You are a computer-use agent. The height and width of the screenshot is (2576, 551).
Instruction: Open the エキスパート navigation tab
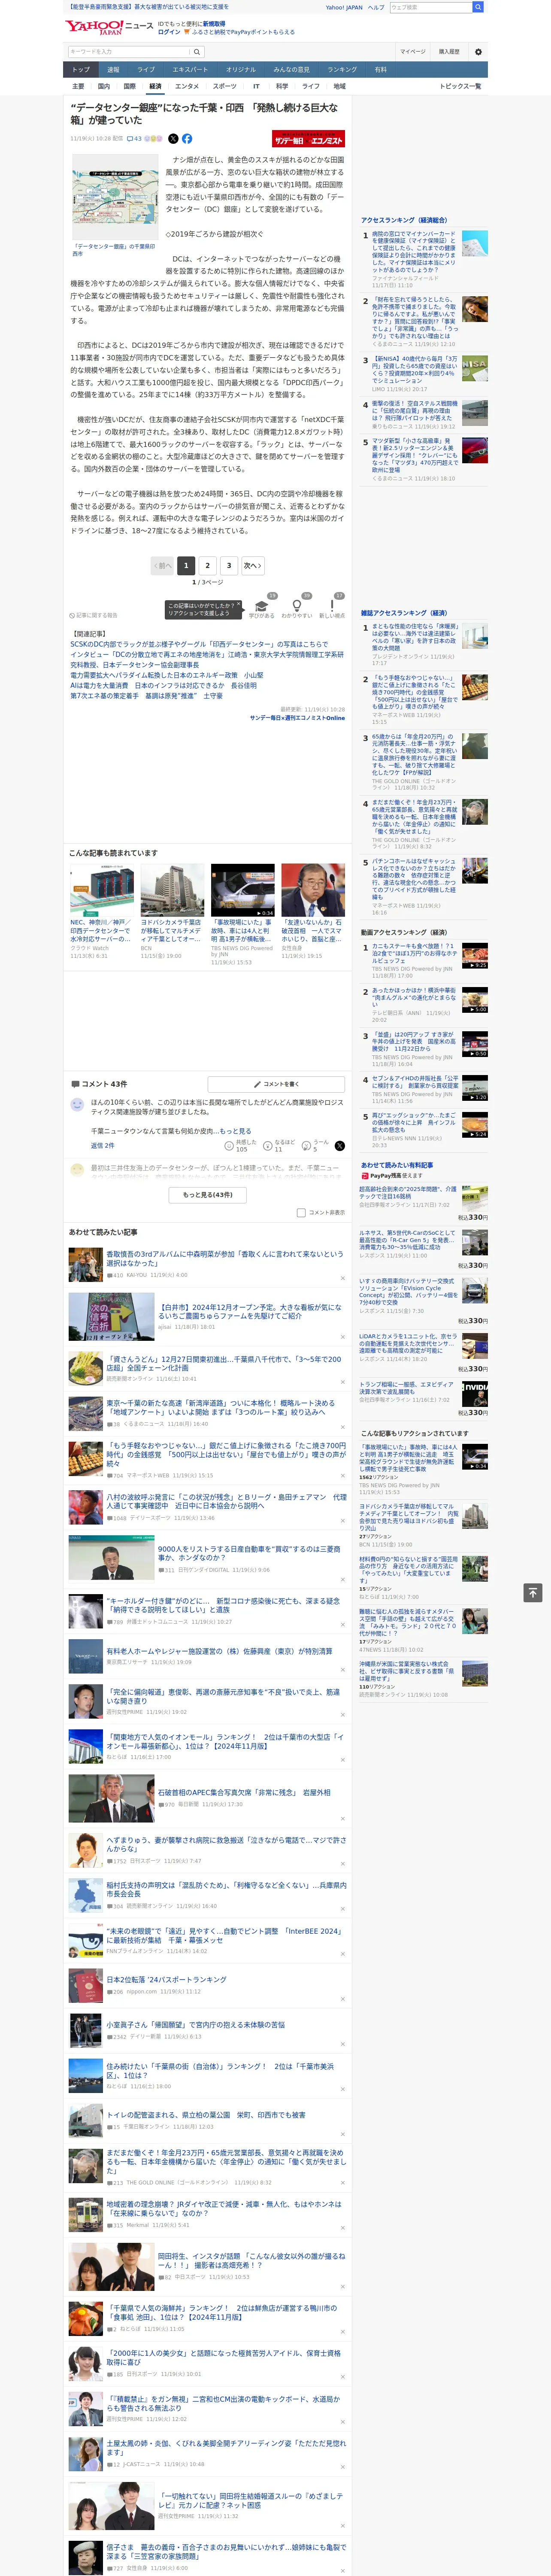[190, 70]
